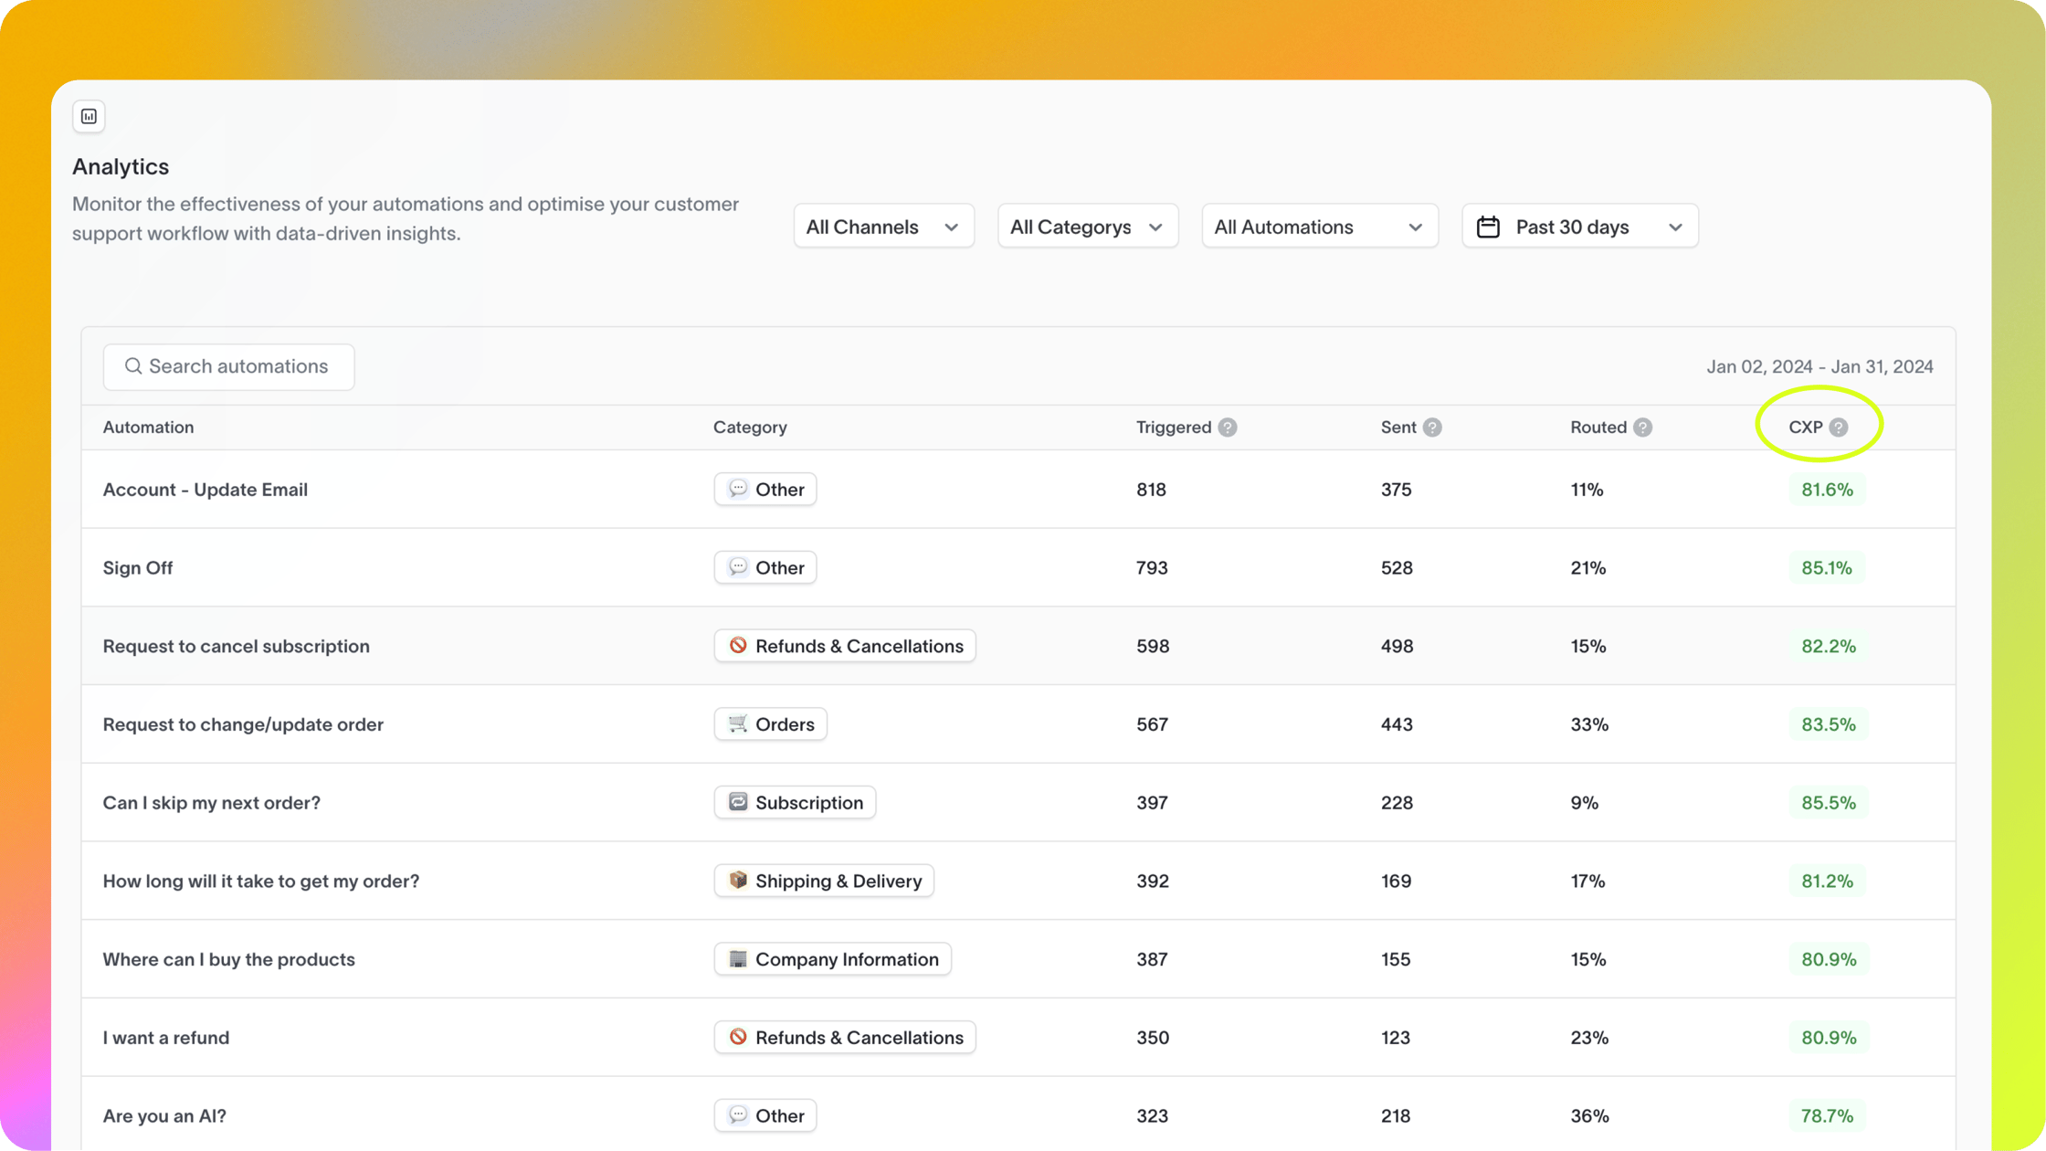Open Request to change/update order automation

click(x=243, y=724)
